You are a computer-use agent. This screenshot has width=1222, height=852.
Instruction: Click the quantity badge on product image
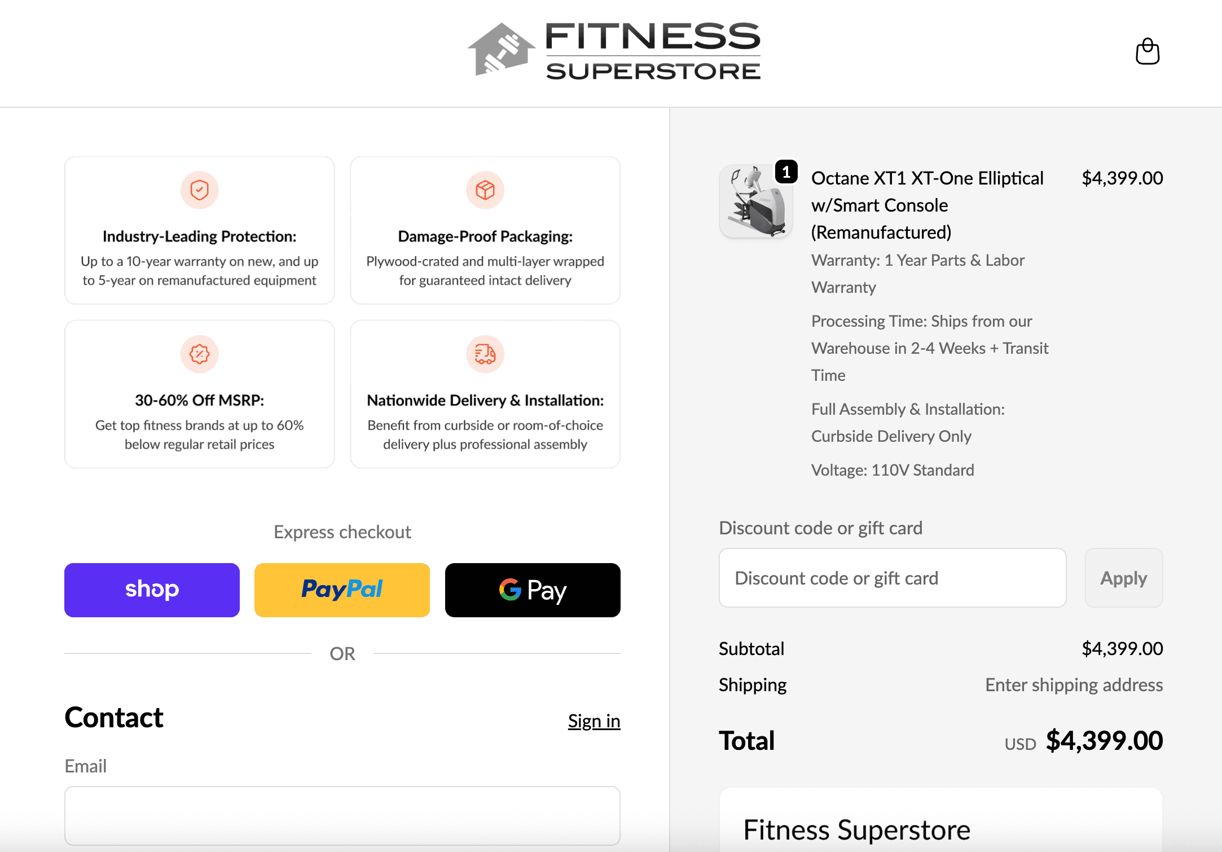[786, 172]
